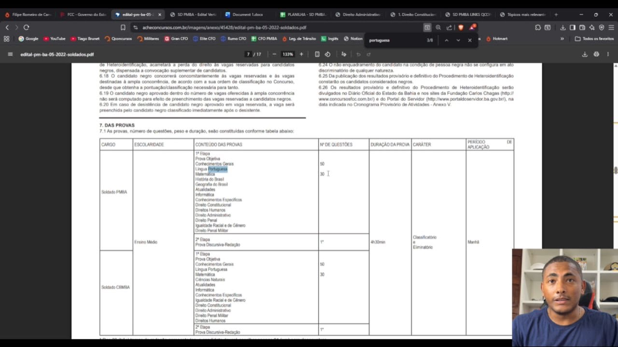Open Leo AI sparkle icon
Image resolution: width=618 pixels, height=347 pixels.
coord(592,27)
